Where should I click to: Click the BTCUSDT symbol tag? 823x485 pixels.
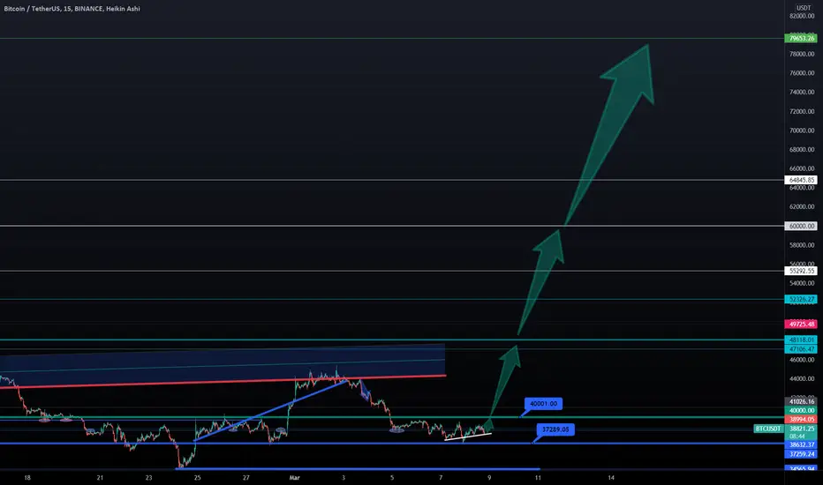[x=768, y=429]
